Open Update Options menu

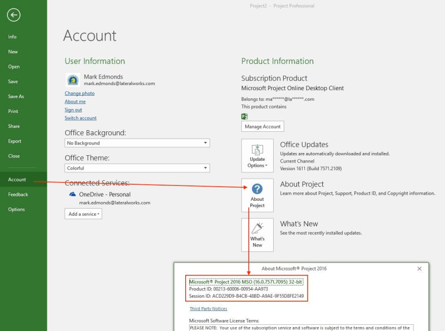click(x=258, y=156)
